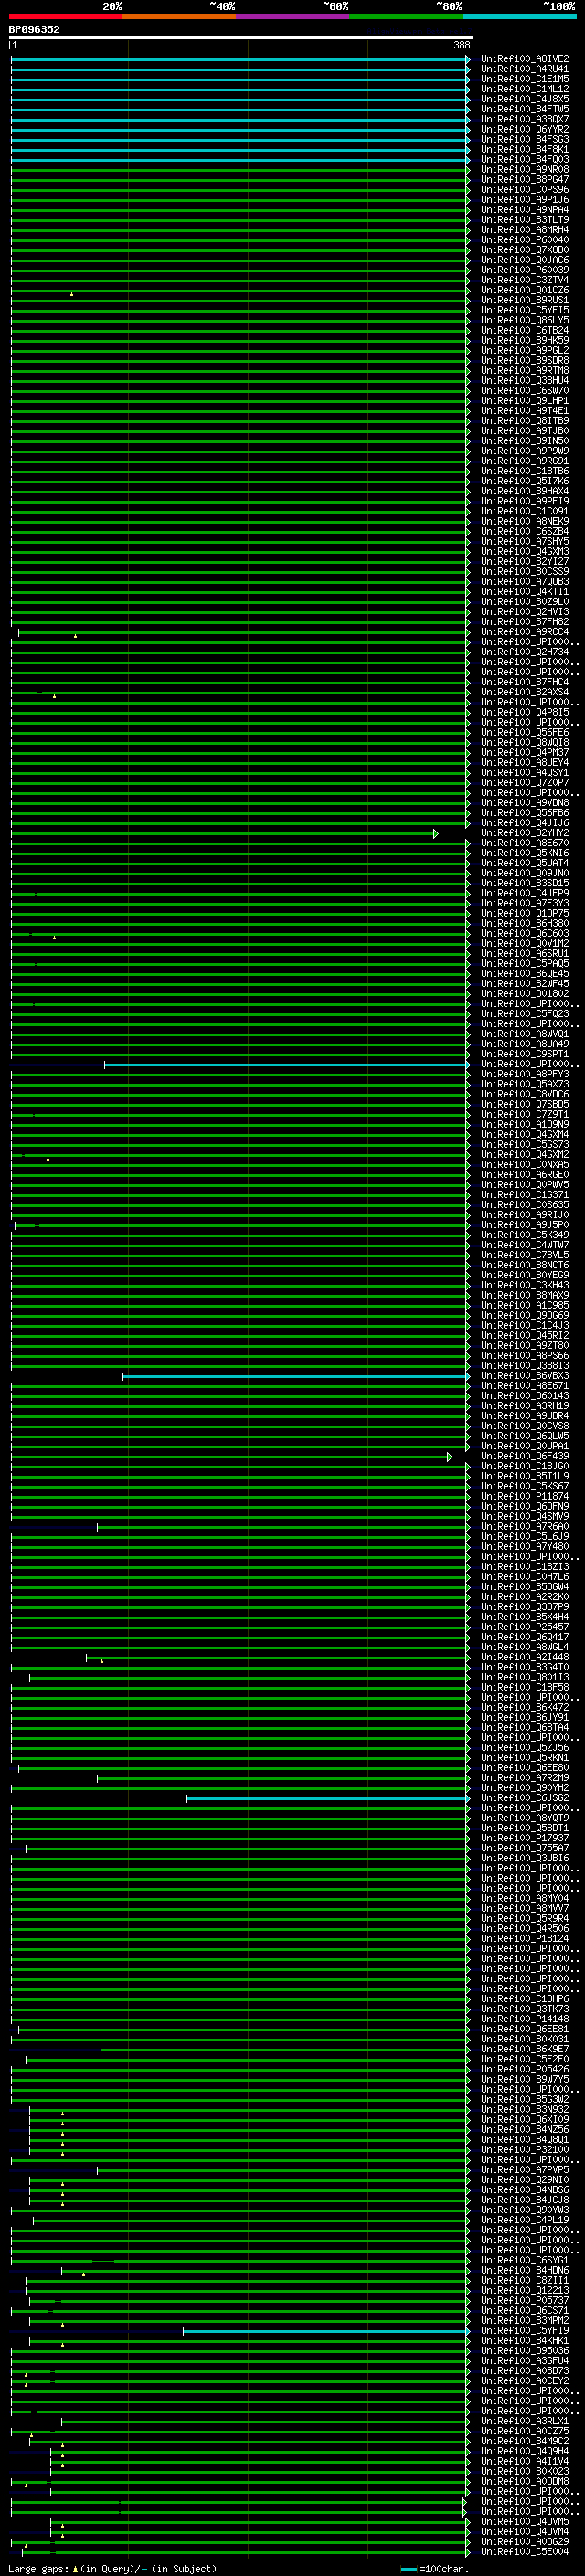This screenshot has height=2576, width=585.
Task: Select the UniRef100_Q01CZ6 label
Action: pyautogui.click(x=524, y=290)
